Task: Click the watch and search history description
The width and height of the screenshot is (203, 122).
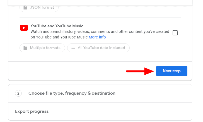Action: [x=100, y=34]
